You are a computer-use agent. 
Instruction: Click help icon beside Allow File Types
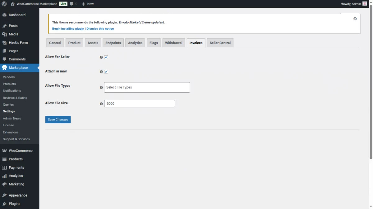click(x=101, y=87)
